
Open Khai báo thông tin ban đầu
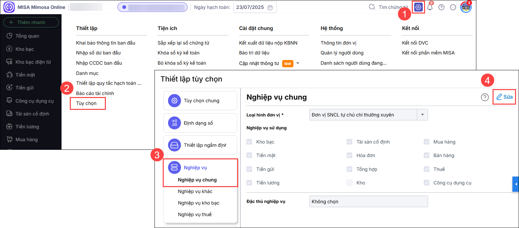(106, 43)
